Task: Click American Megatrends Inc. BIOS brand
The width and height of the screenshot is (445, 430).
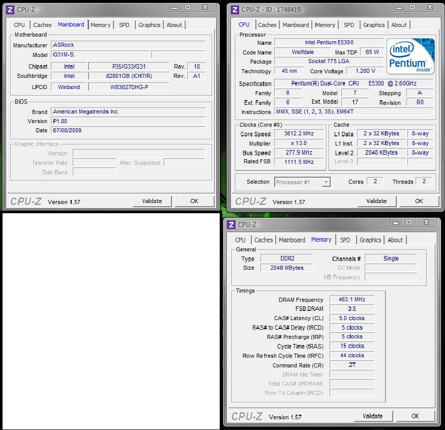Action: point(128,111)
